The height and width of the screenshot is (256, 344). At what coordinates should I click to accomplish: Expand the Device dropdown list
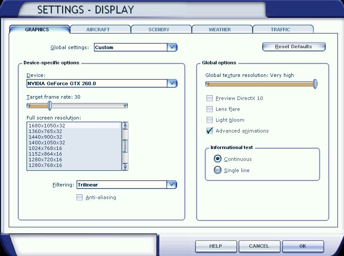tap(172, 83)
